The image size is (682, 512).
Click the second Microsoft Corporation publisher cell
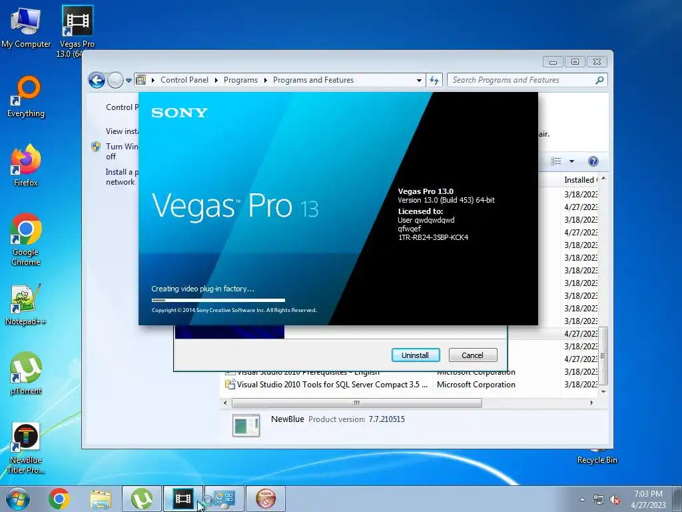pyautogui.click(x=476, y=385)
